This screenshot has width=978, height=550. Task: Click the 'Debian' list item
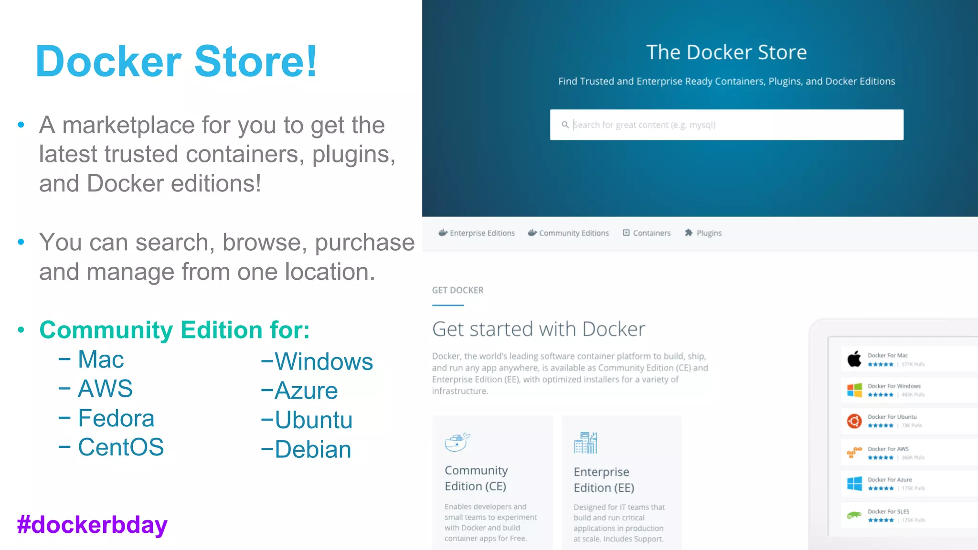tap(313, 450)
